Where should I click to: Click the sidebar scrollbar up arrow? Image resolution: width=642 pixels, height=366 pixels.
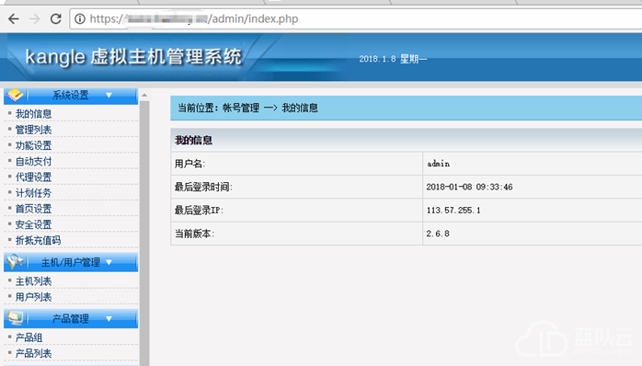pos(144,95)
